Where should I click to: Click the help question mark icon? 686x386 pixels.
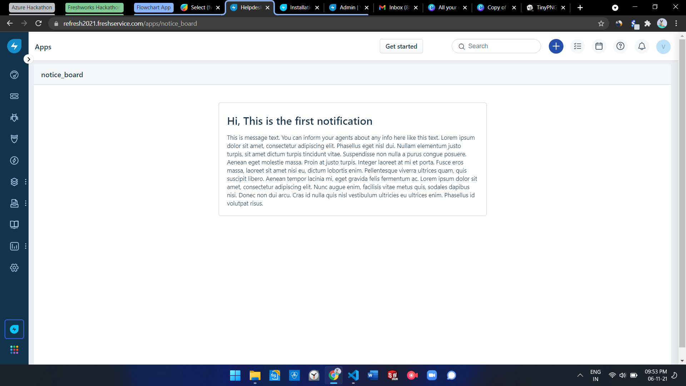click(x=620, y=46)
